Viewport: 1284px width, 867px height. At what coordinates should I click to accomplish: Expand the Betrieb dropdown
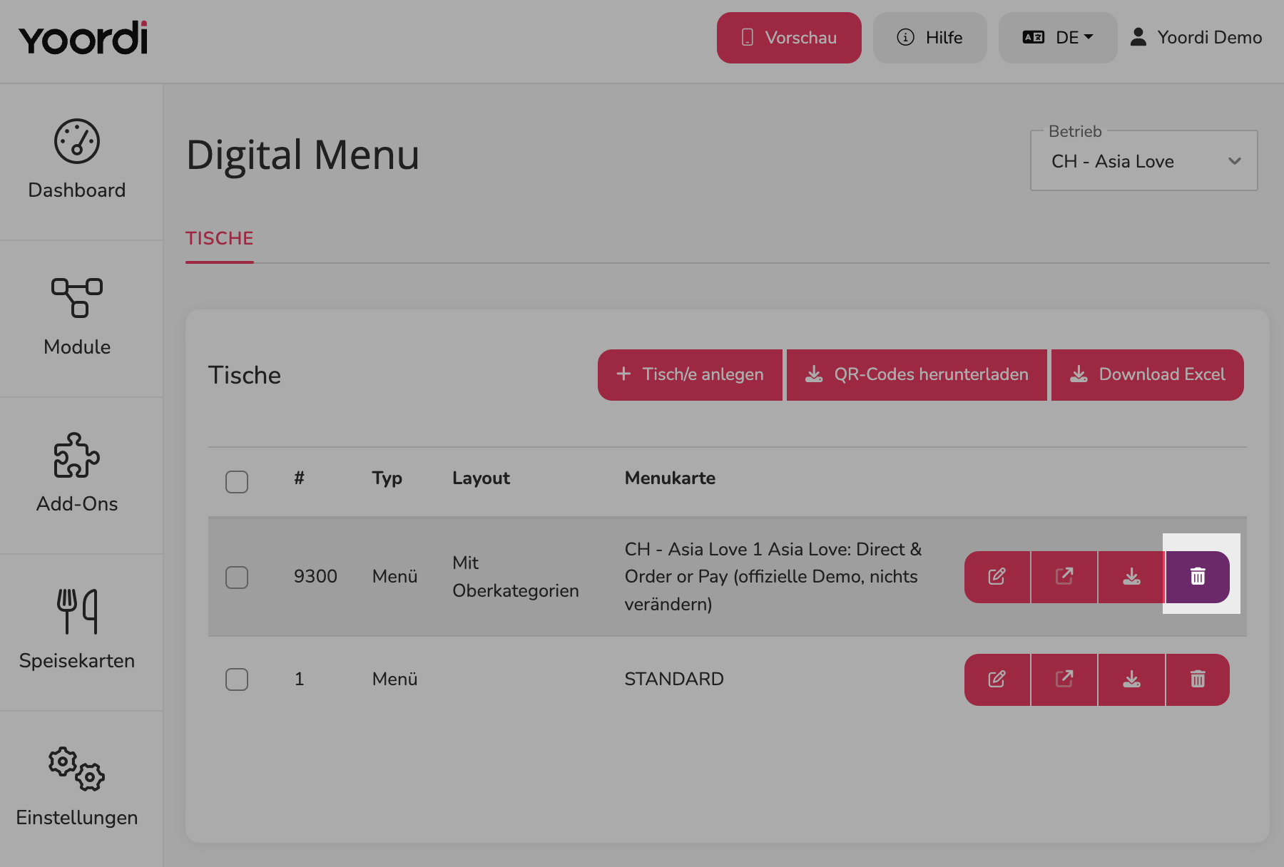point(1144,161)
